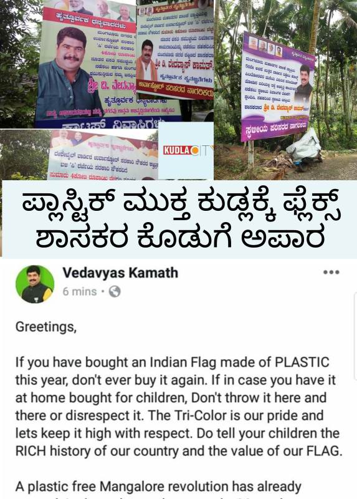Select the "Greetings," opening line
357x499 pixels.
(x=46, y=327)
